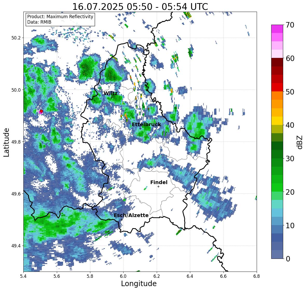Image resolution: width=306 pixels, height=290 pixels.
Task: Click the plus marker below the Ettelbruck label
Action: pyautogui.click(x=140, y=129)
